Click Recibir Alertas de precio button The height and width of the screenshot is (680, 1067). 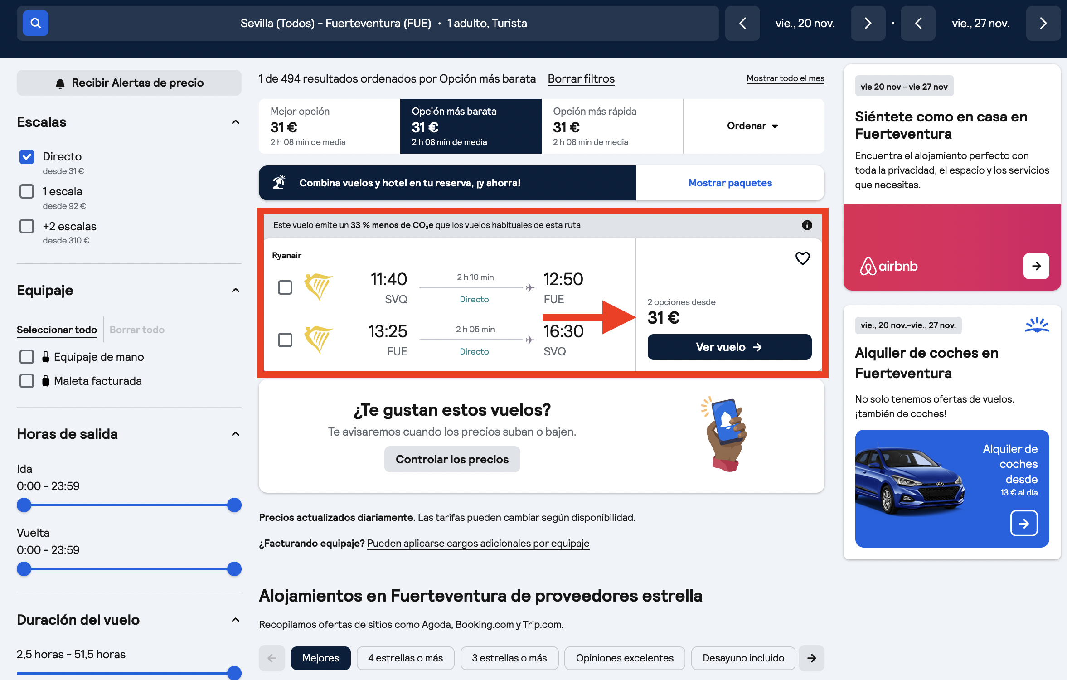point(129,83)
